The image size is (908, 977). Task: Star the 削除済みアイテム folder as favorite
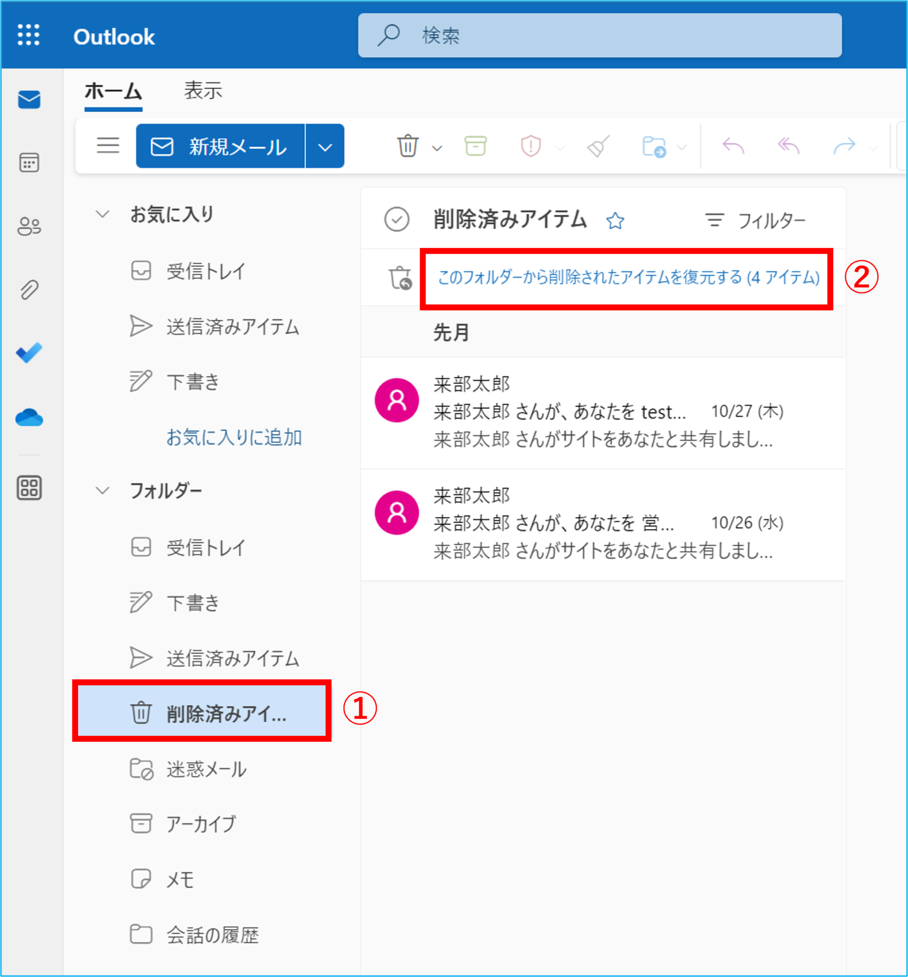[615, 221]
